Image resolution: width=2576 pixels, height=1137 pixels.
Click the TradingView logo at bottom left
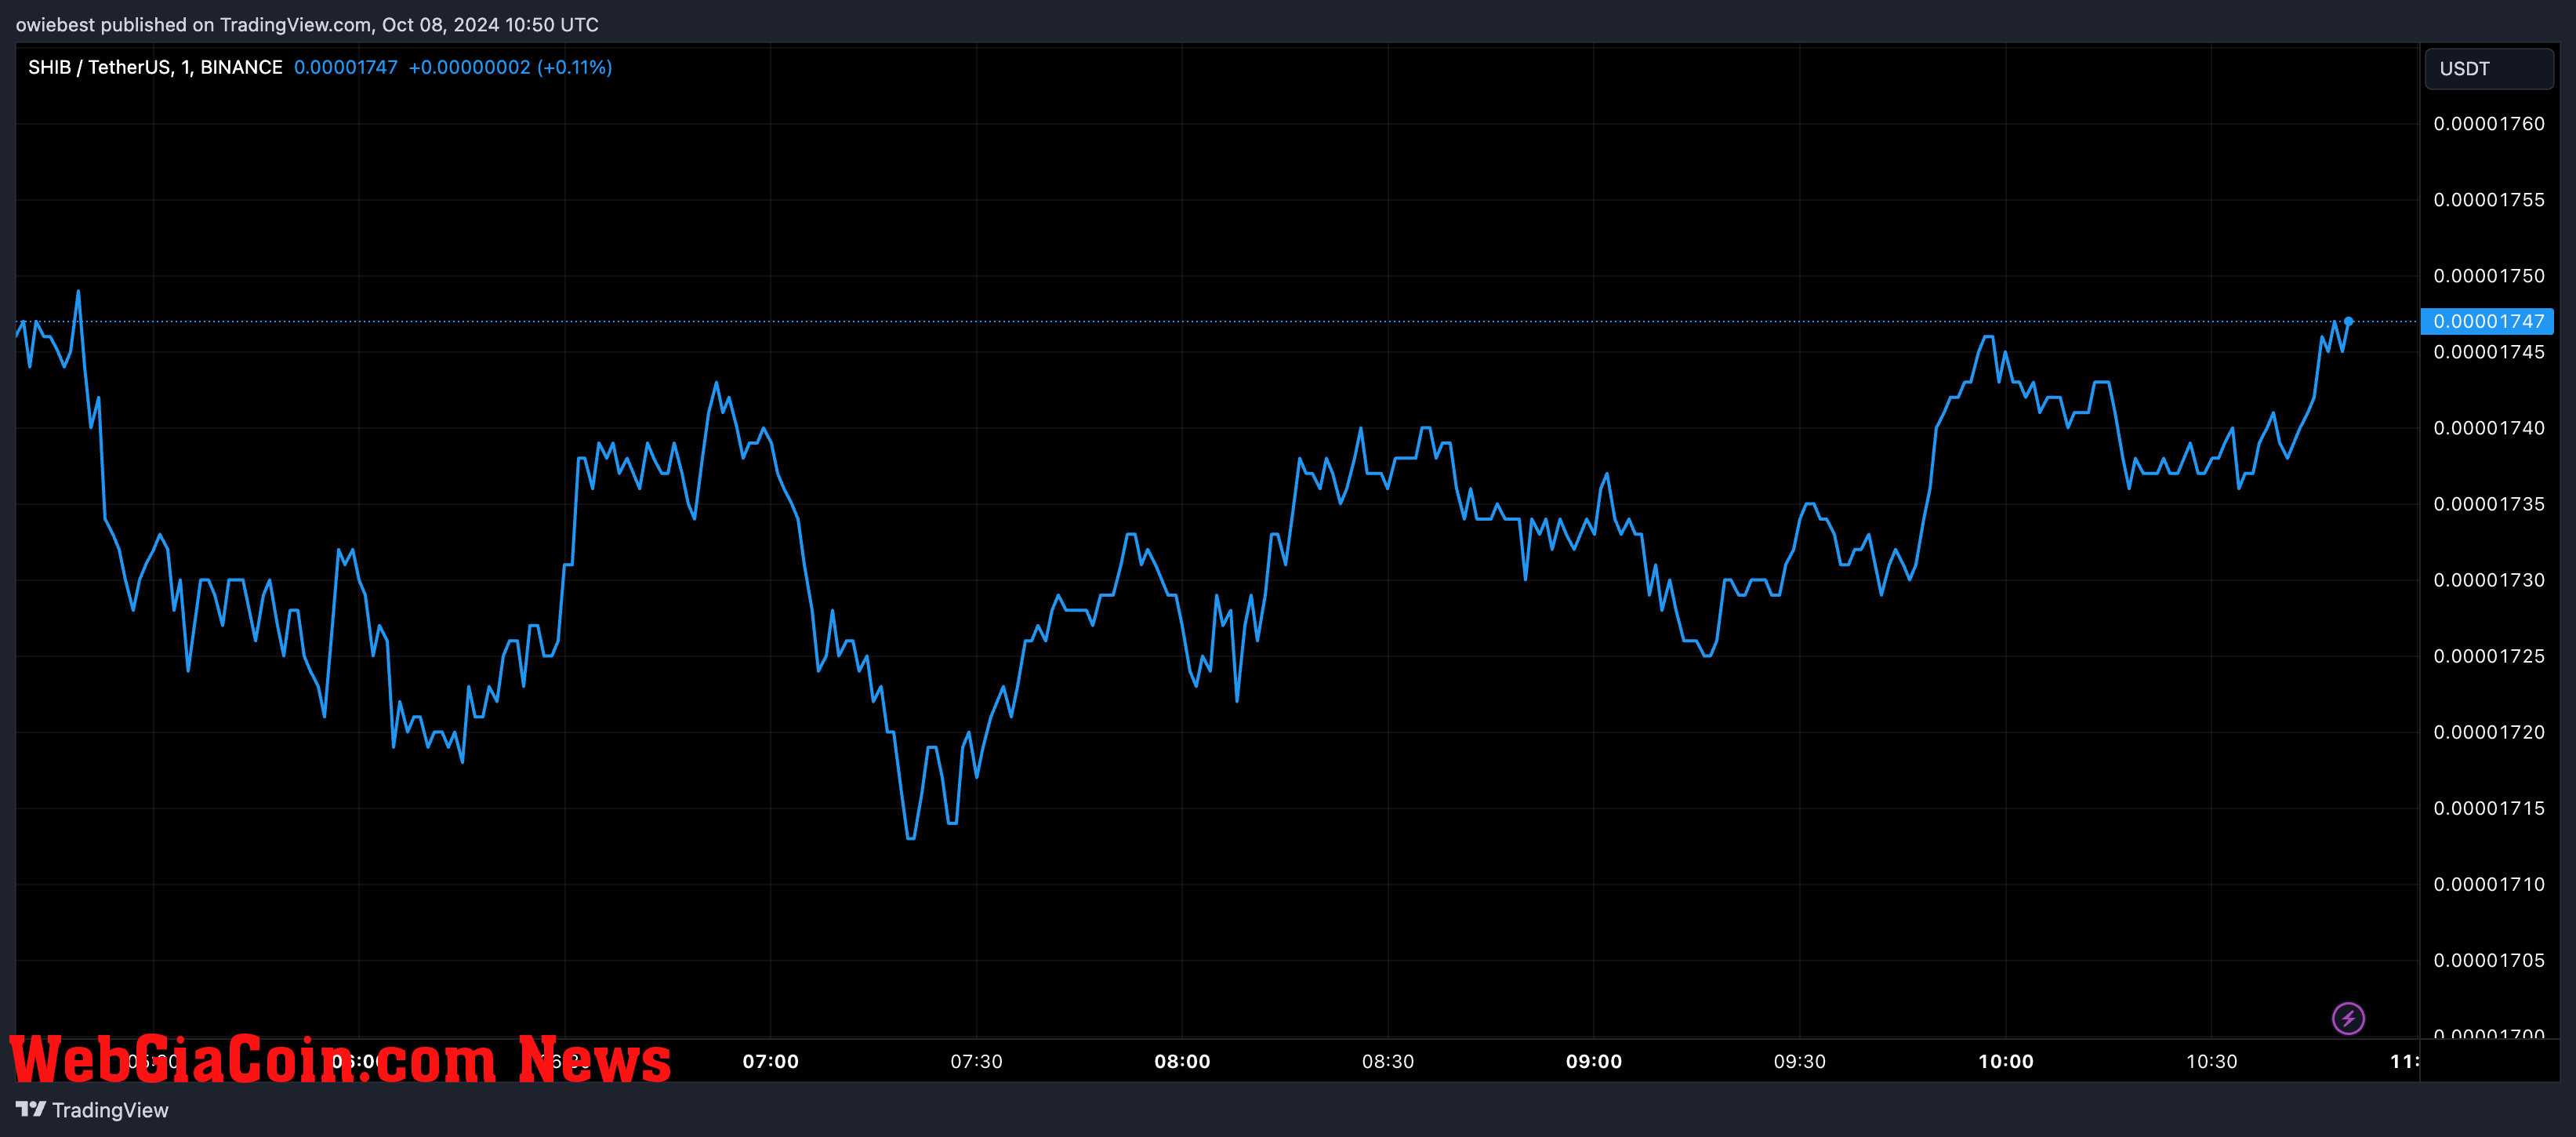click(x=92, y=1110)
